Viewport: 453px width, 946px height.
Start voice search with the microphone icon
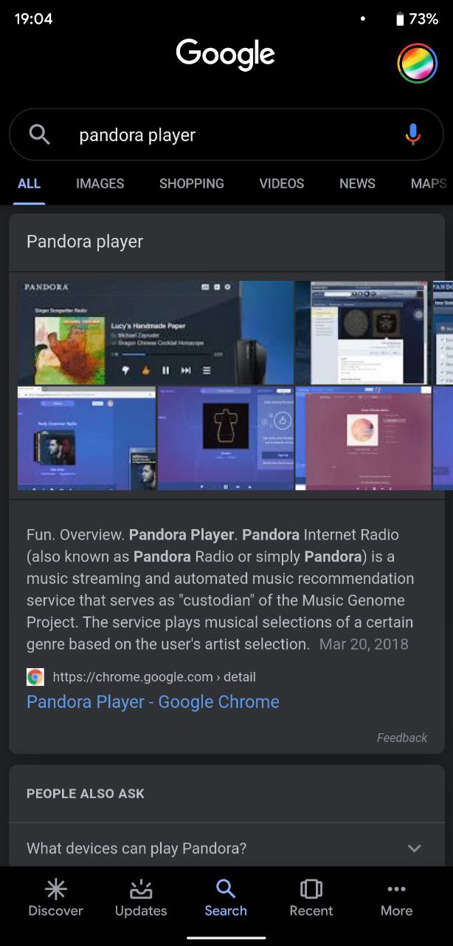point(413,135)
